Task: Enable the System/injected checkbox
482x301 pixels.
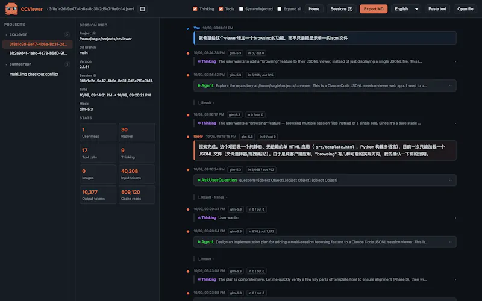Action: click(x=241, y=9)
